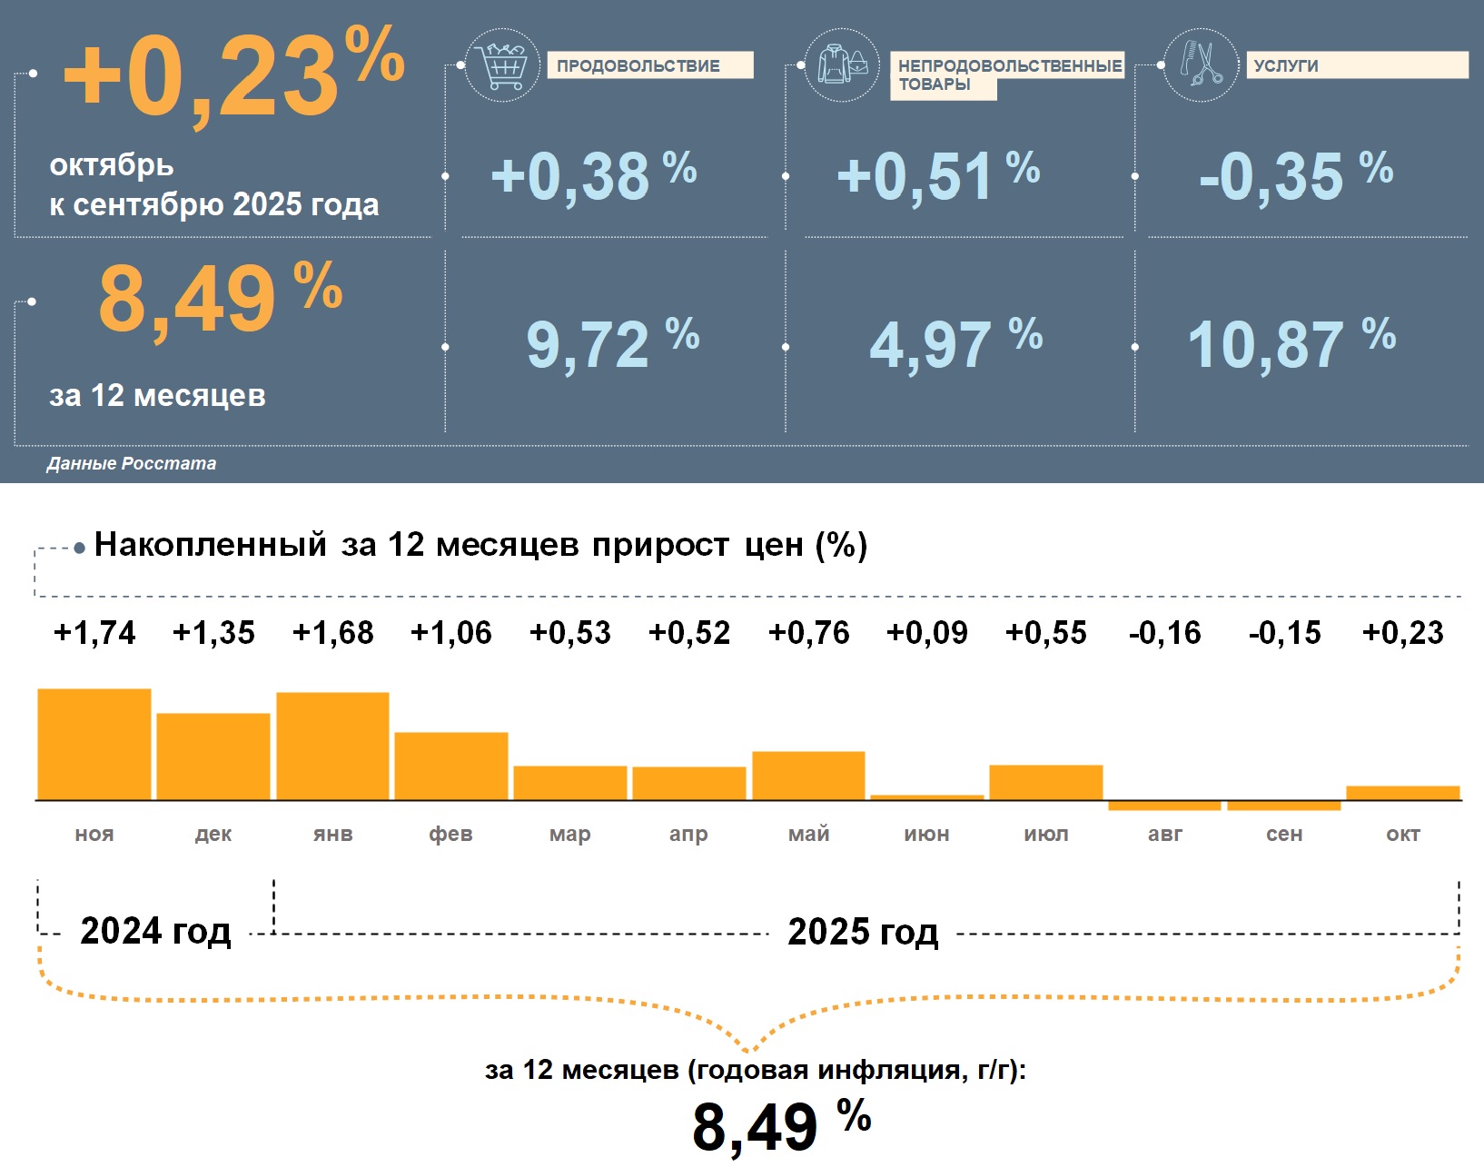Select the НЕПРОДОВОЛЬСТВЕННЫЕ ТОВАРЫ label
The image size is (1484, 1167).
click(x=1006, y=74)
